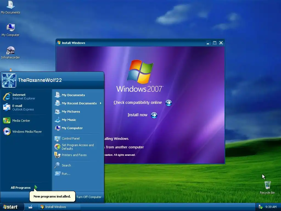This screenshot has width=281, height=211.
Task: Click the Install now link
Action: pyautogui.click(x=137, y=115)
